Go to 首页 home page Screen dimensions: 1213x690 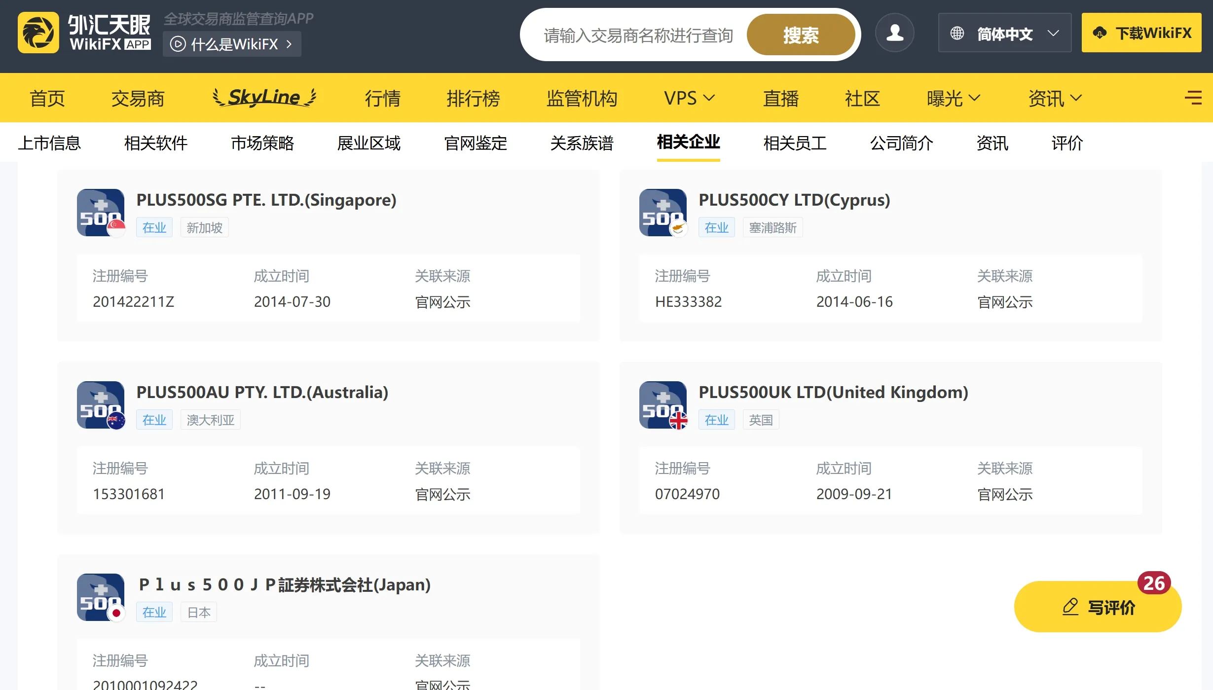47,98
